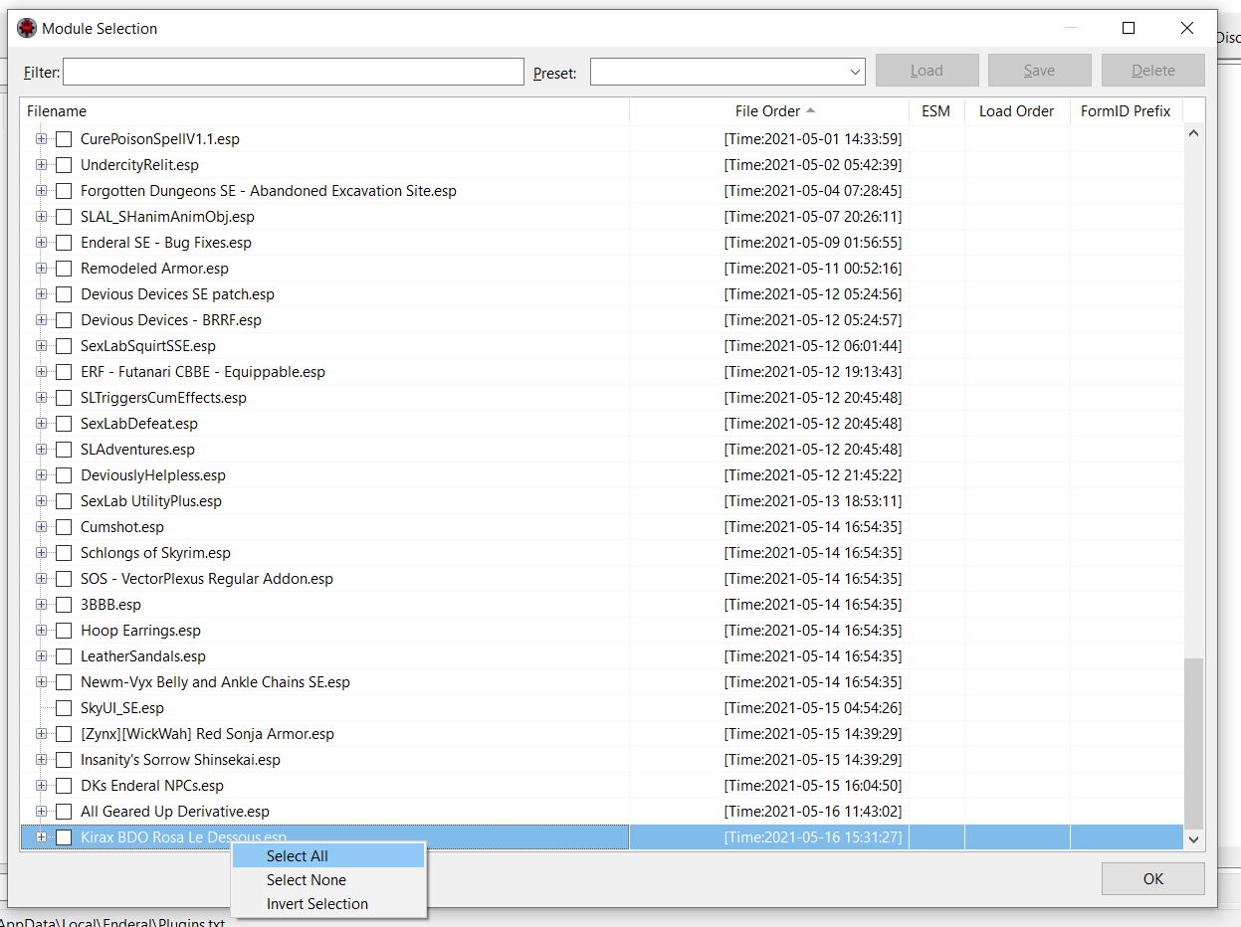Sort by the File Order column header
This screenshot has height=927, width=1241.
[769, 111]
